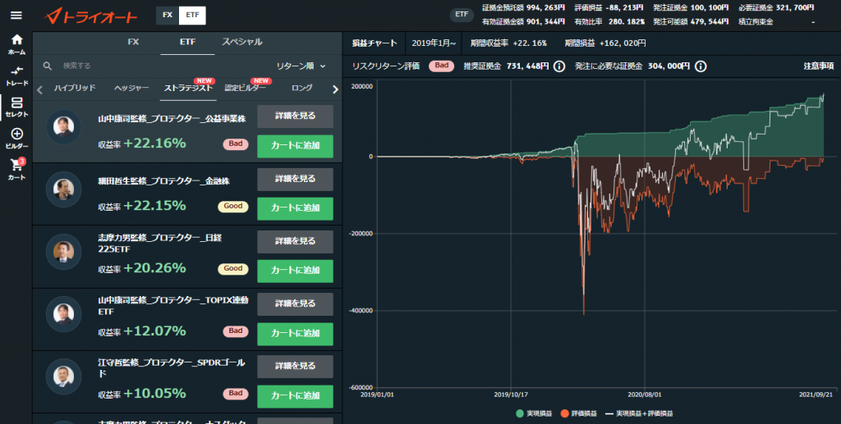Click avatar of TOPIX連動ETF strategy

(x=63, y=314)
